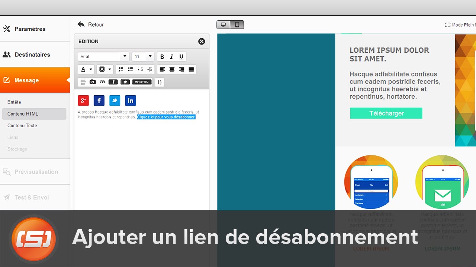
Task: Insert a numbered list
Action: click(121, 69)
